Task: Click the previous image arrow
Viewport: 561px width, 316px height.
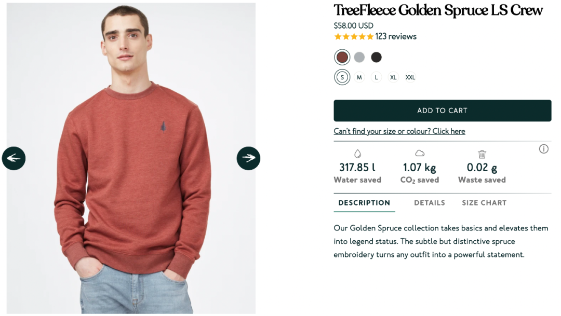Action: (14, 158)
